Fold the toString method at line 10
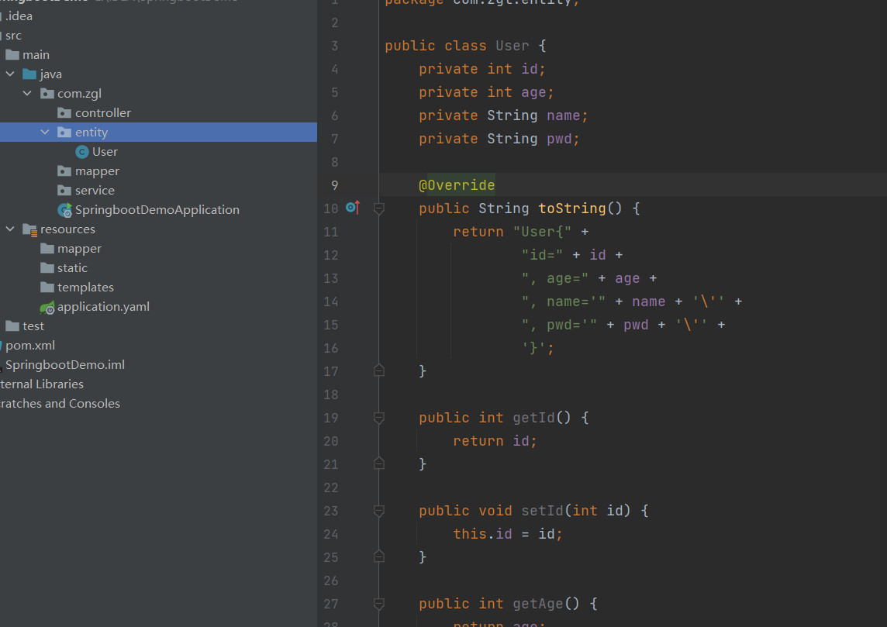The height and width of the screenshot is (627, 887). coord(379,208)
